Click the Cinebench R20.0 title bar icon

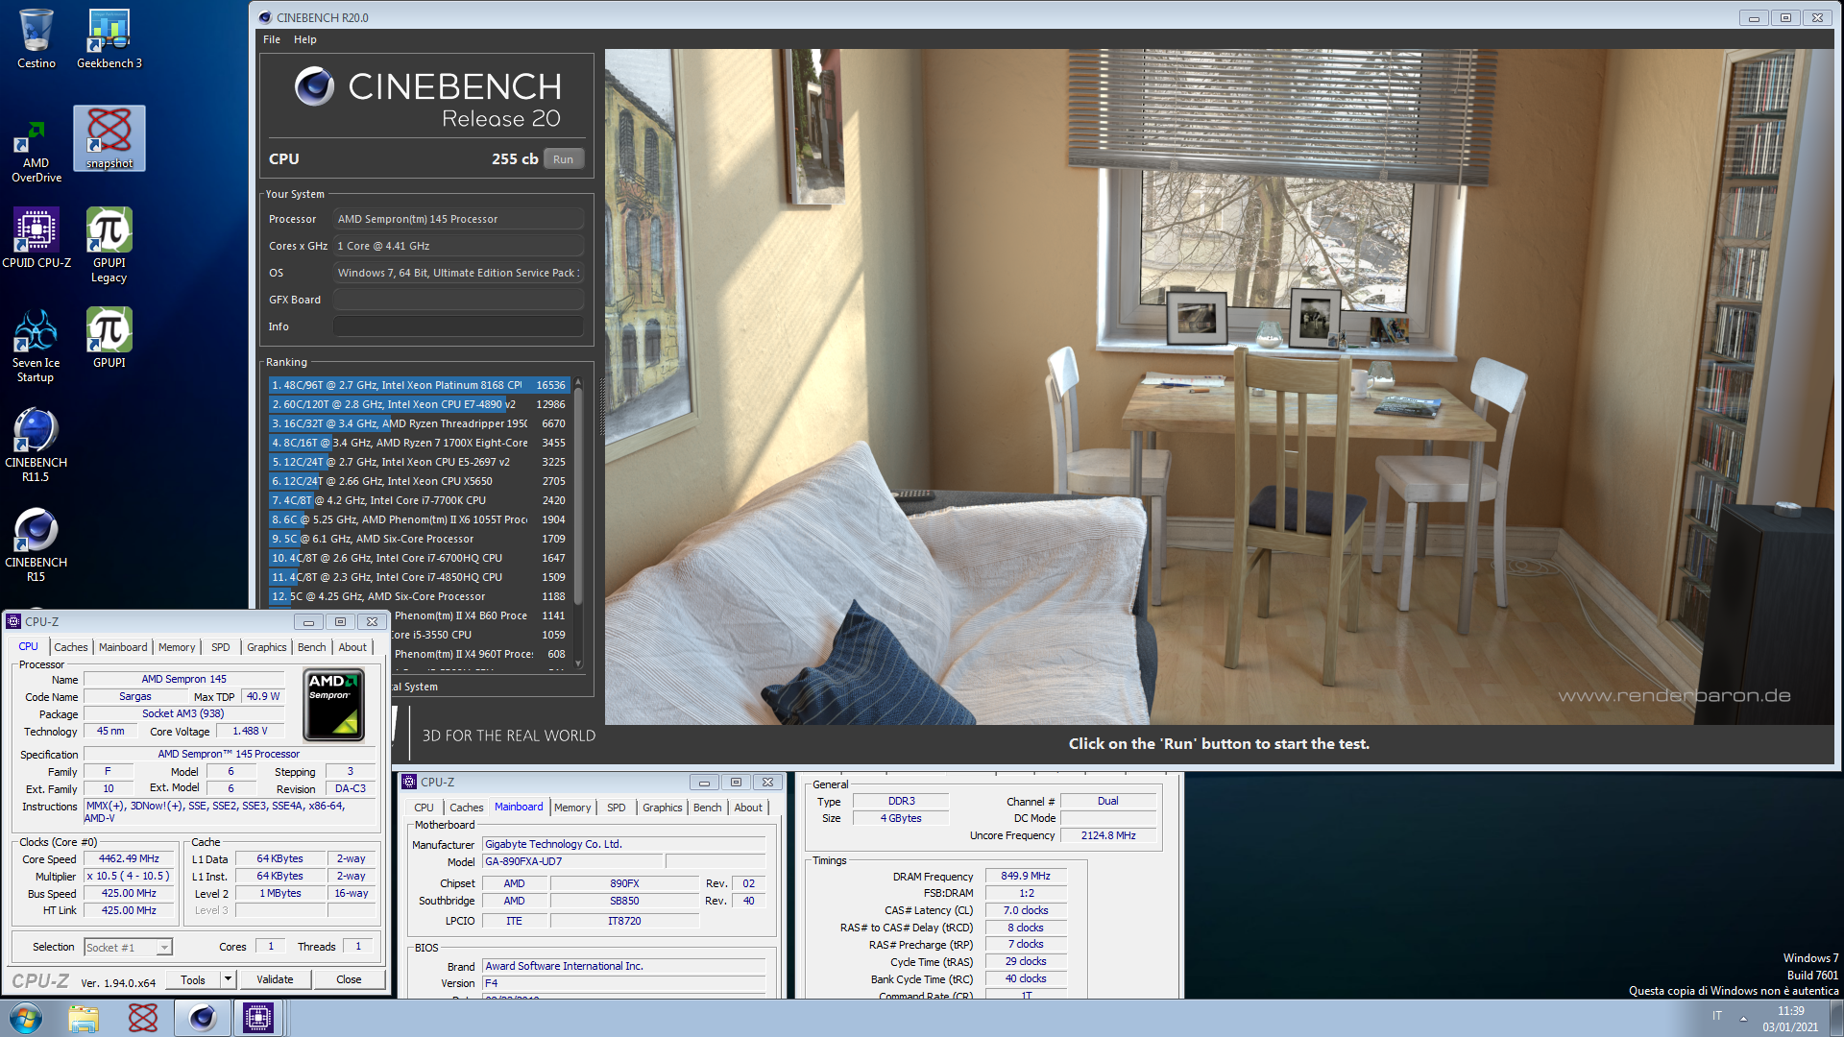pyautogui.click(x=265, y=17)
